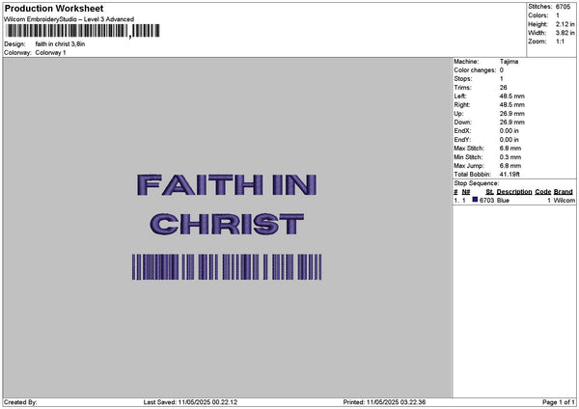
Task: Click the 'Production Worksheet' title
Action: [54, 9]
